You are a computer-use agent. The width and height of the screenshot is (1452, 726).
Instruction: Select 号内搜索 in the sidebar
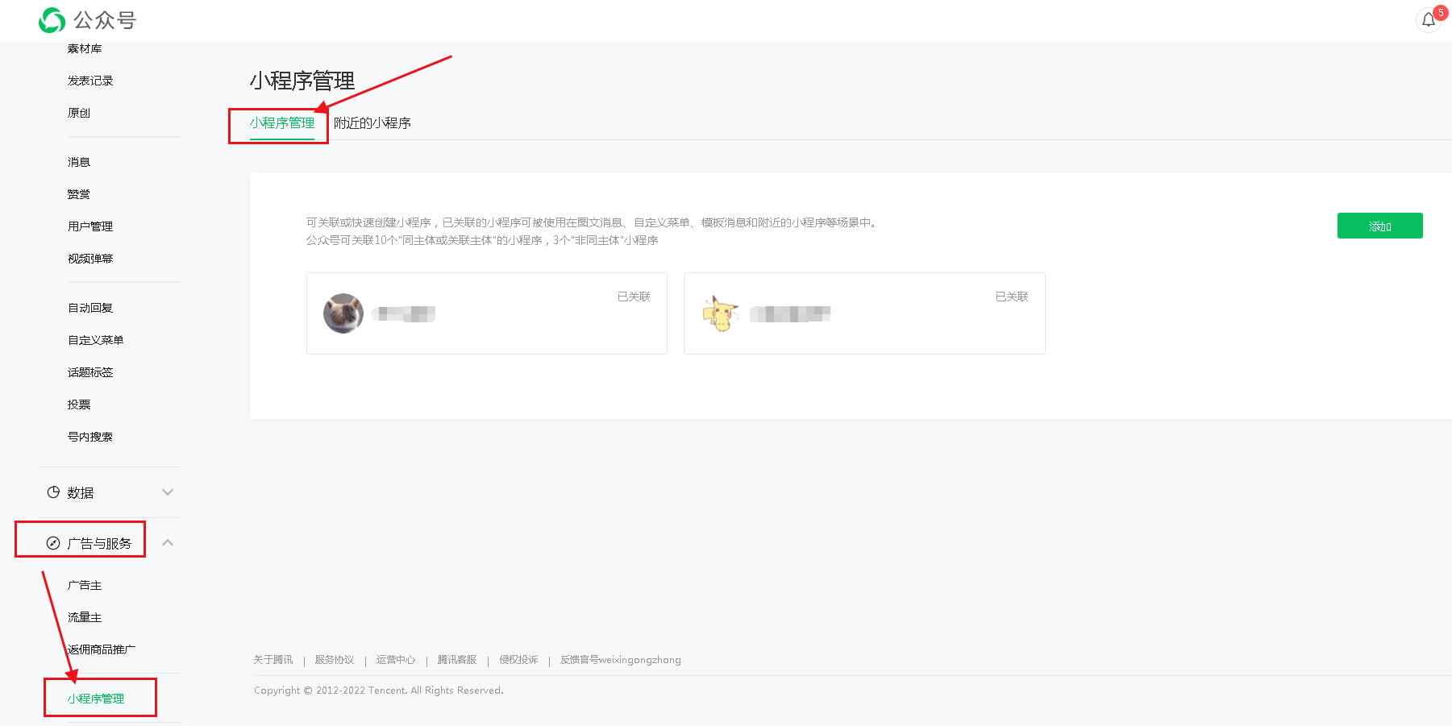coord(90,437)
